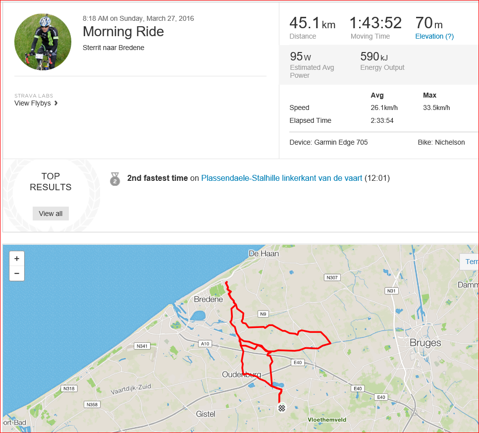Click the red route line start point
The width and height of the screenshot is (479, 433).
pyautogui.click(x=226, y=282)
